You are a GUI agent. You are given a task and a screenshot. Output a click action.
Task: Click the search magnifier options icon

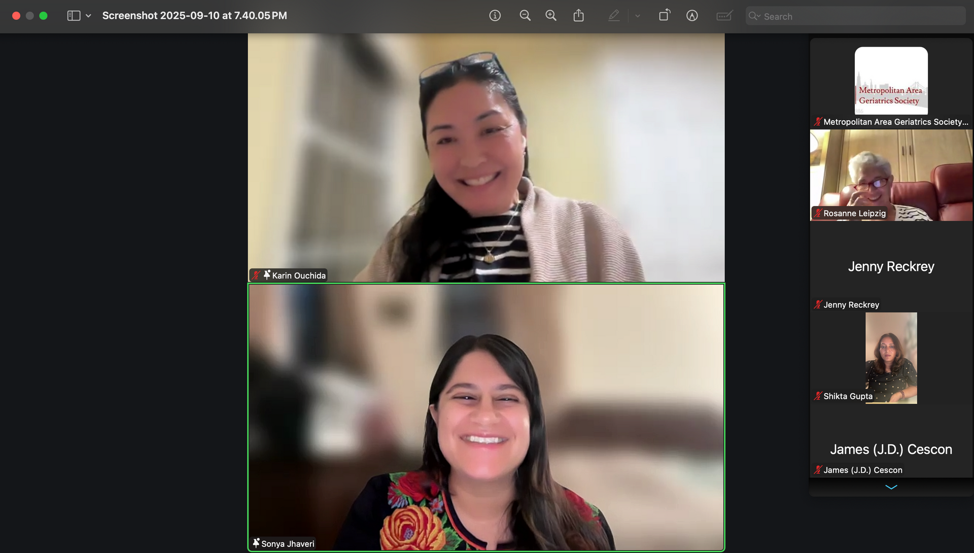click(x=754, y=16)
